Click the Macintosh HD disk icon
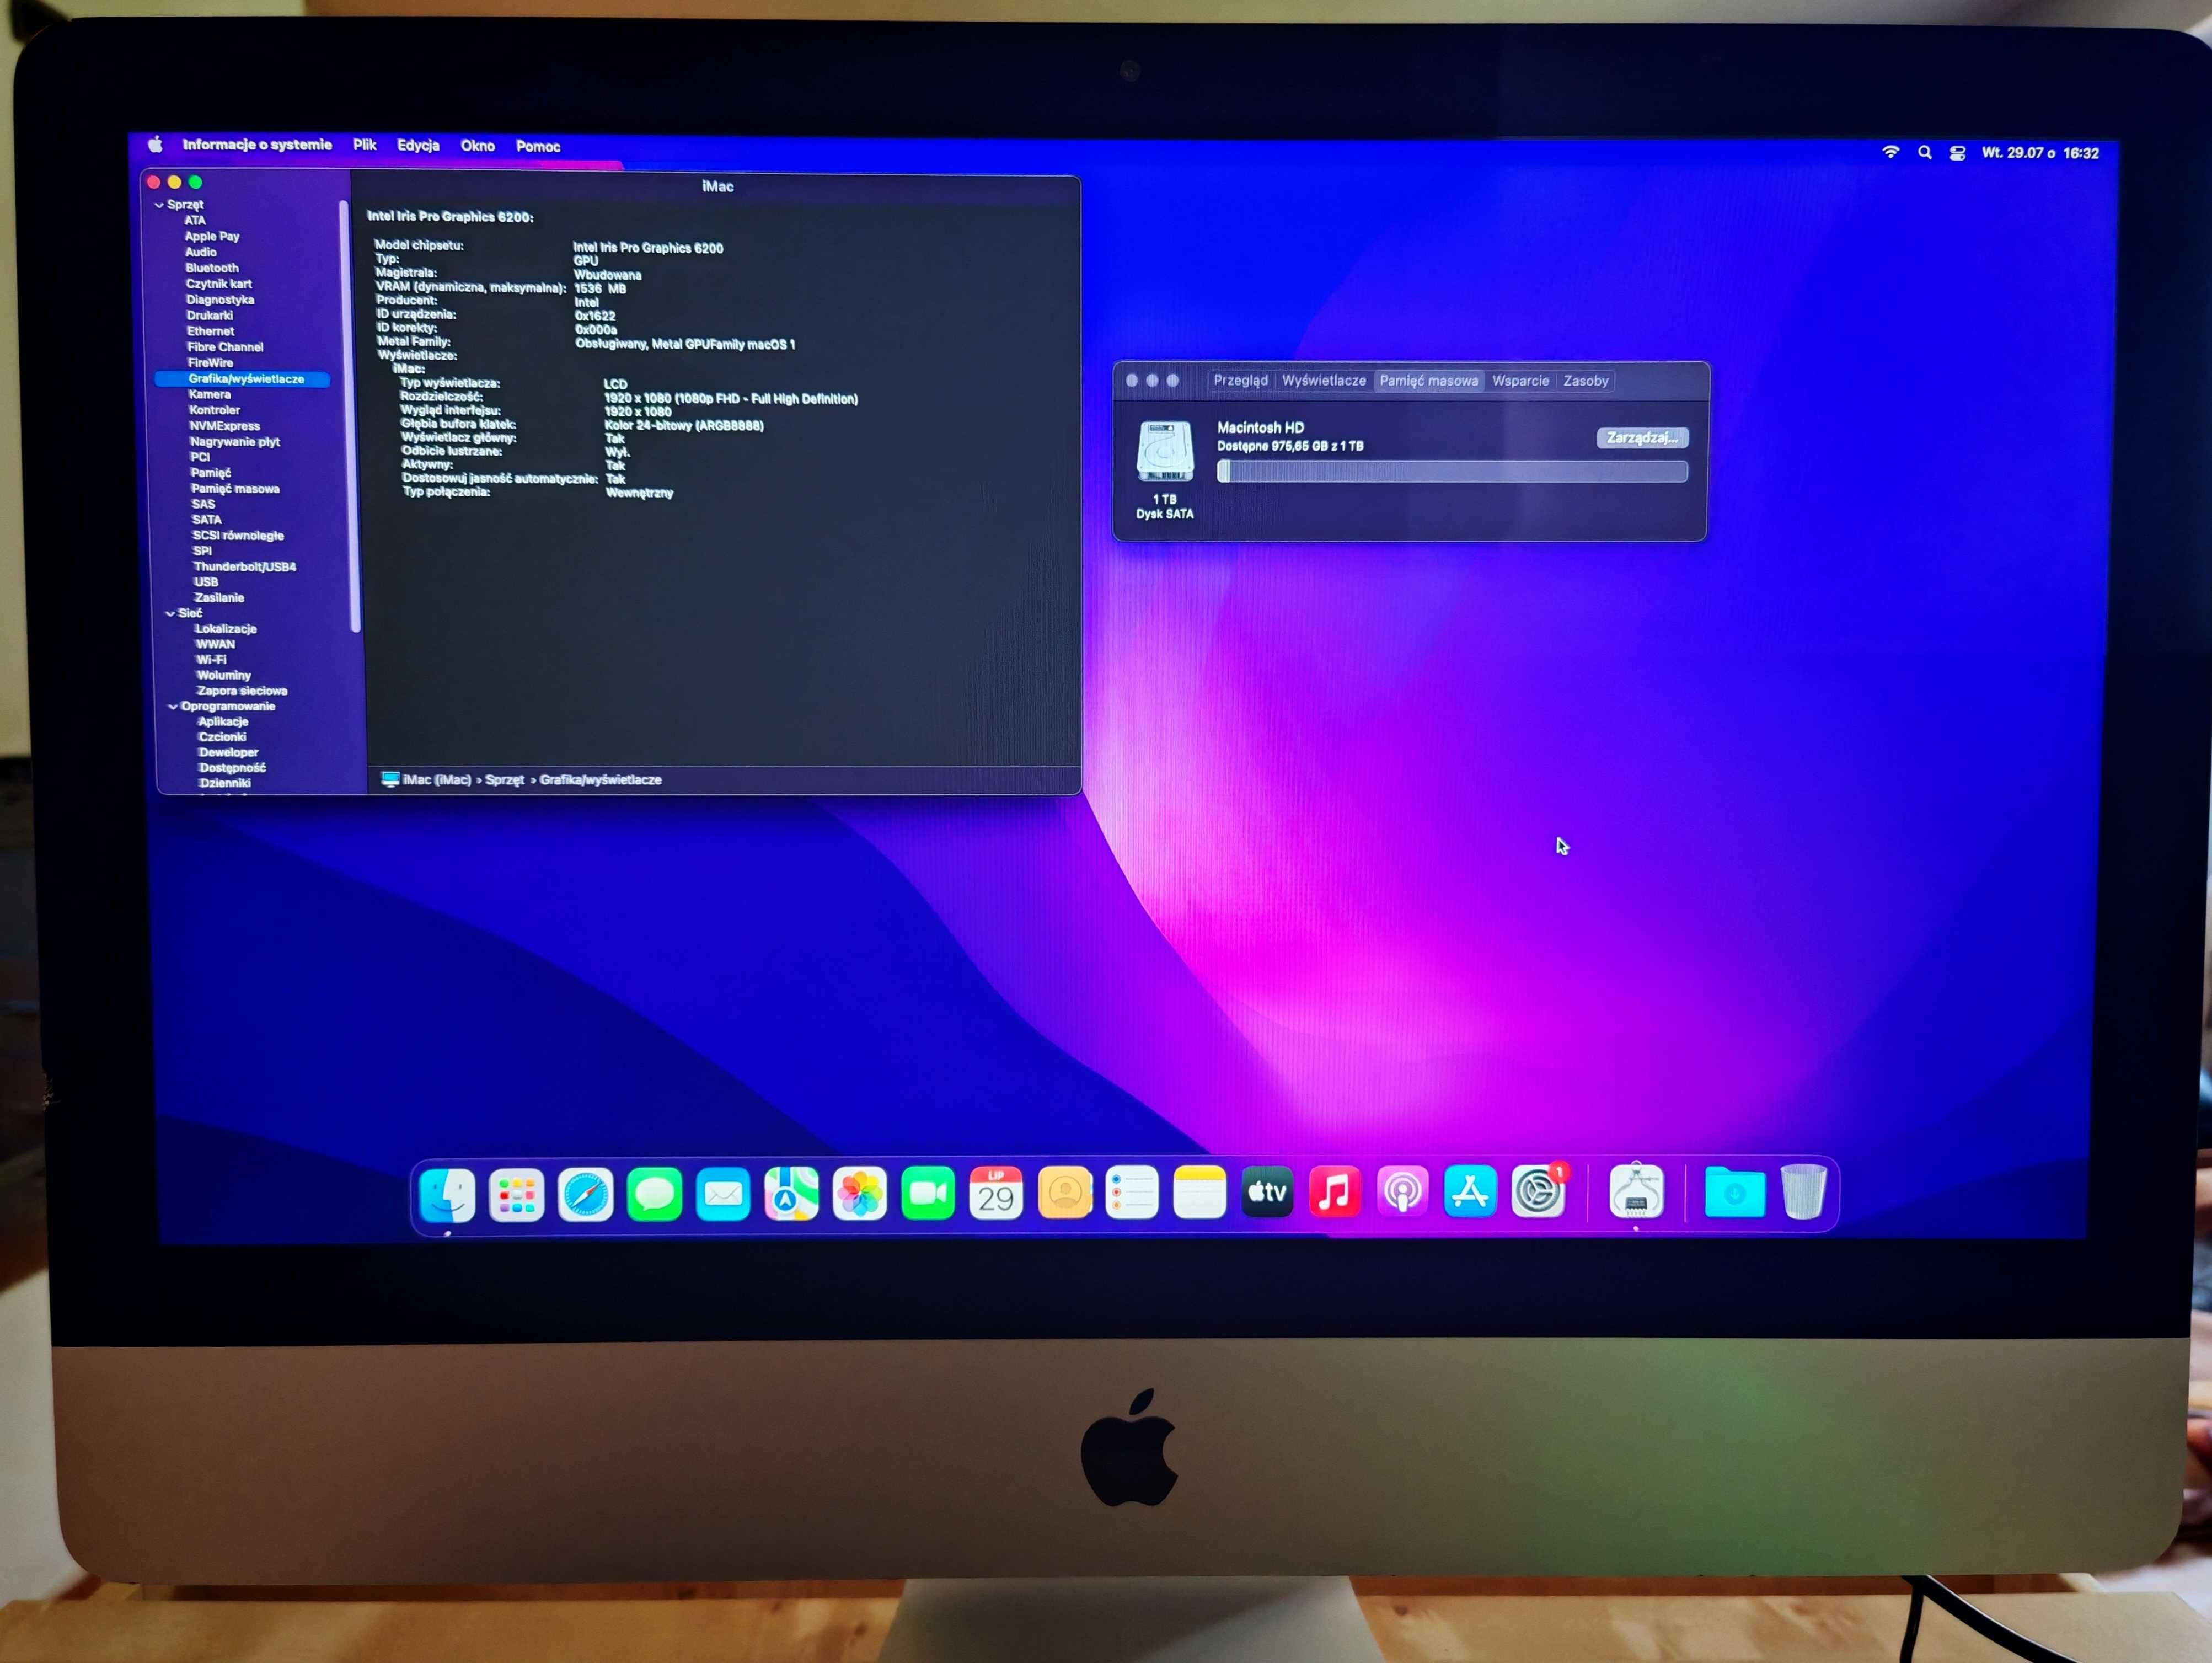The height and width of the screenshot is (1663, 2212). coord(1165,451)
